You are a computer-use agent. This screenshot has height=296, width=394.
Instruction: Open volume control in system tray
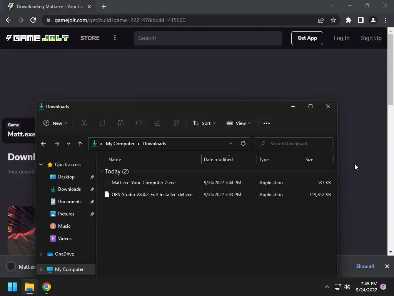[347, 287]
